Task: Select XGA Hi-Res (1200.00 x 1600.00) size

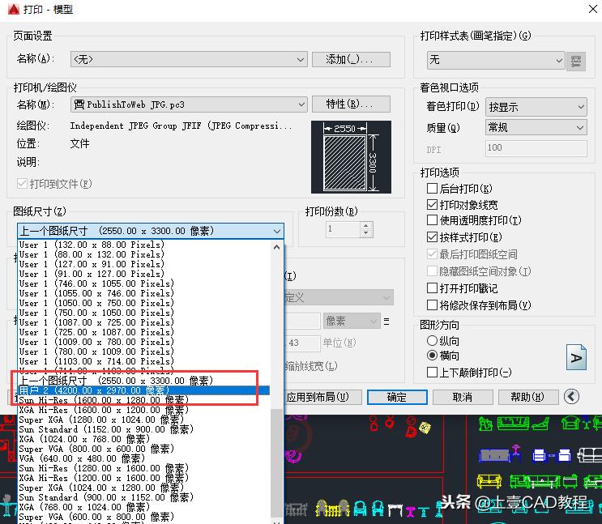Action: pos(144,478)
